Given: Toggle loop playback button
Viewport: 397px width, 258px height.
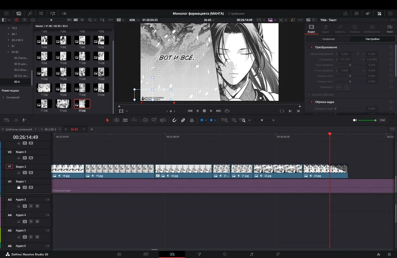Looking at the screenshot, I should tap(227, 111).
